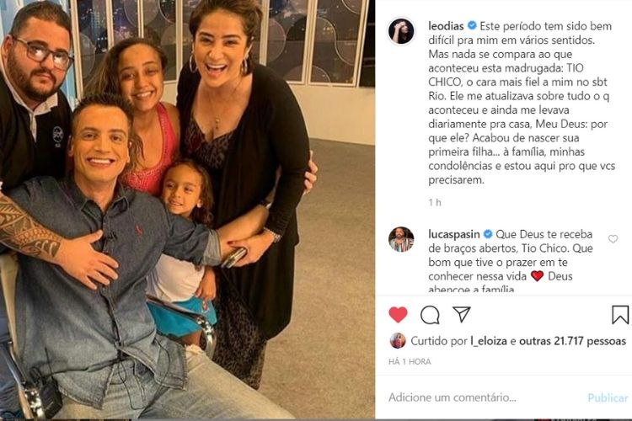Click the l_eloiza liker avatar
The width and height of the screenshot is (632, 421).
coord(398,341)
